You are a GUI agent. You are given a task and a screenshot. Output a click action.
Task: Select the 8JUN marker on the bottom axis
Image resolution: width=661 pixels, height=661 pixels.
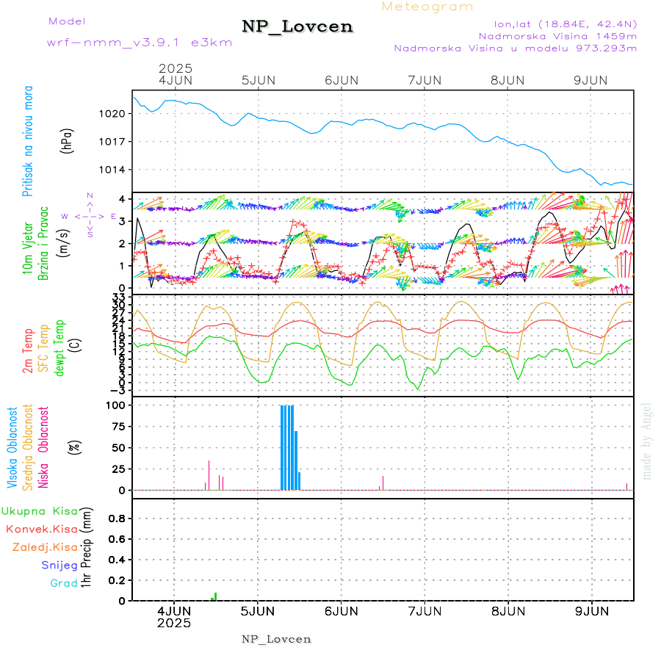[508, 610]
